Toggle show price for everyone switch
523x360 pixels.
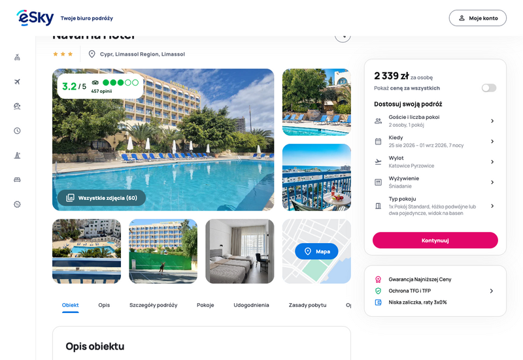click(x=489, y=88)
